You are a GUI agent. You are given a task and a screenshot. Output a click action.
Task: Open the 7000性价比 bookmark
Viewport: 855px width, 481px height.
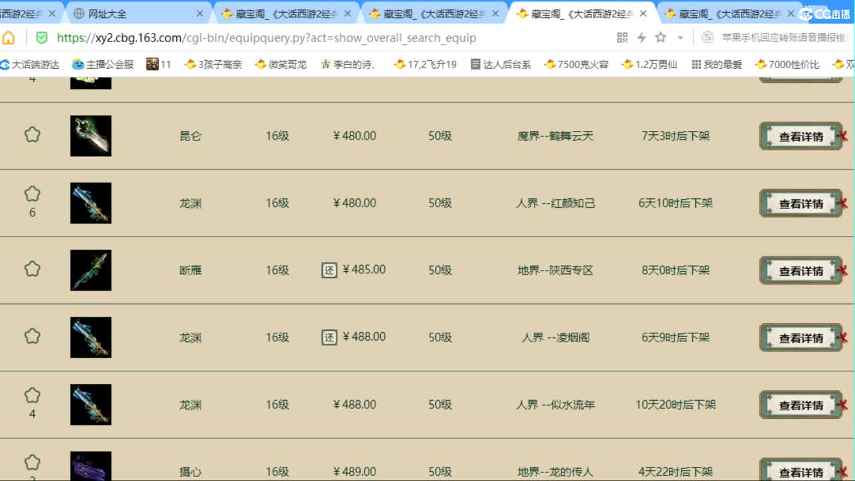click(788, 64)
